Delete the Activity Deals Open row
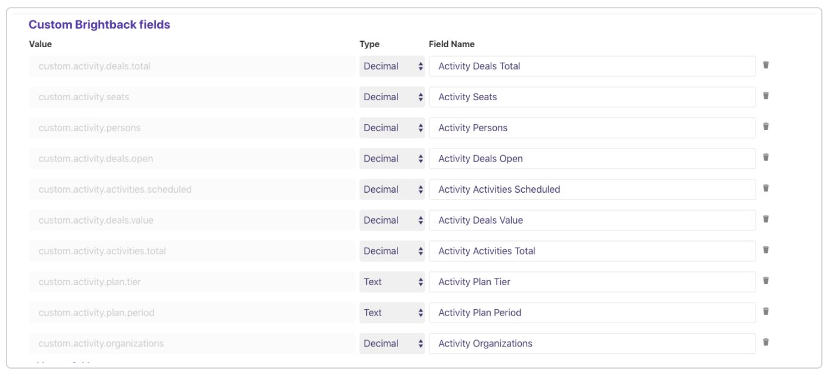 pyautogui.click(x=766, y=158)
